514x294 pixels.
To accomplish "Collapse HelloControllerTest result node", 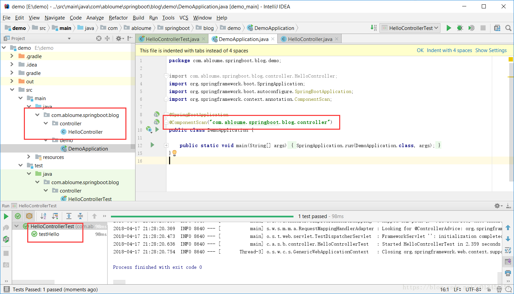I will (x=16, y=226).
